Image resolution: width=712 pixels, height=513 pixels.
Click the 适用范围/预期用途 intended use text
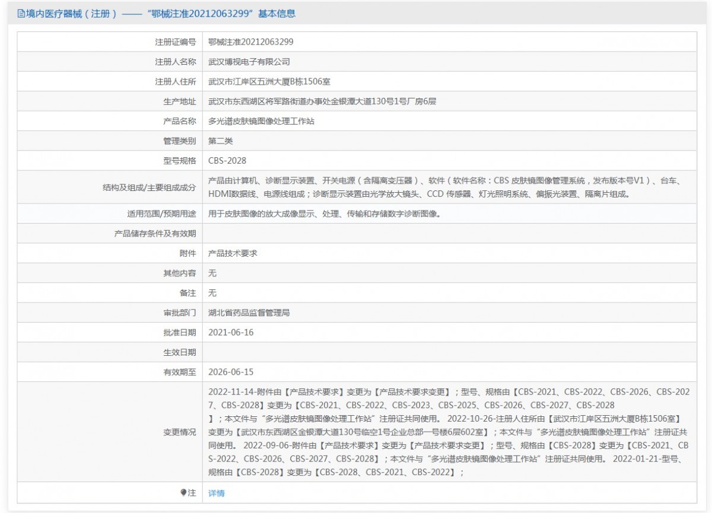click(x=325, y=214)
